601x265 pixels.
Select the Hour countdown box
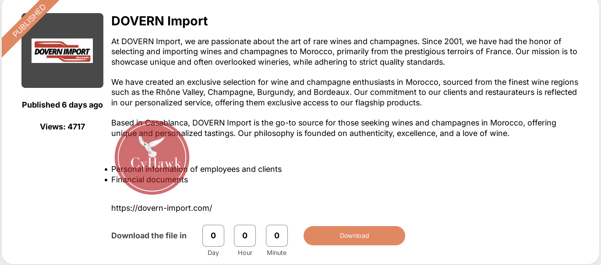pos(245,236)
